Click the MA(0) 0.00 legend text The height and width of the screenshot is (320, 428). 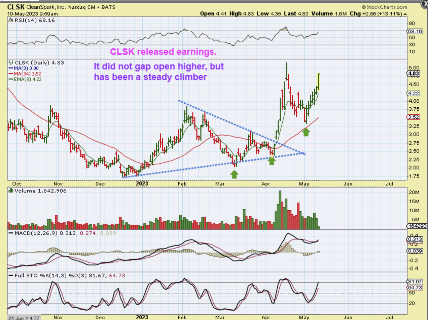(26, 68)
